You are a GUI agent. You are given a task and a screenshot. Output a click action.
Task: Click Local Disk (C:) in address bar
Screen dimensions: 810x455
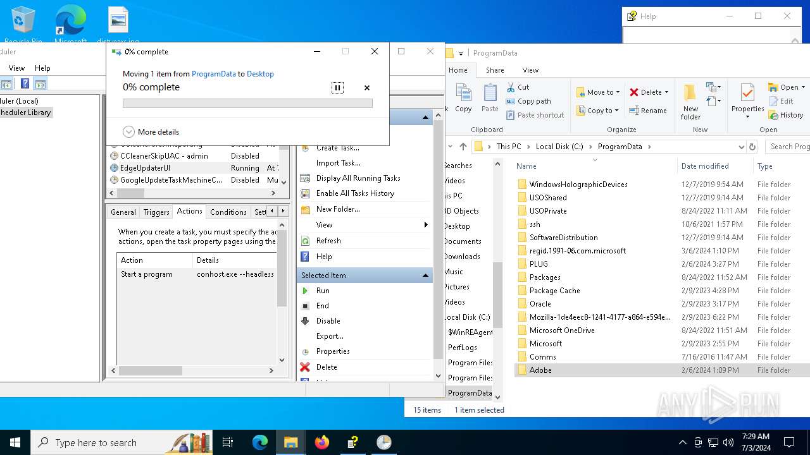tap(559, 147)
